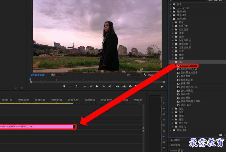Expand the 生成 folder
Screen dimensions: 226x152
click(173, 51)
